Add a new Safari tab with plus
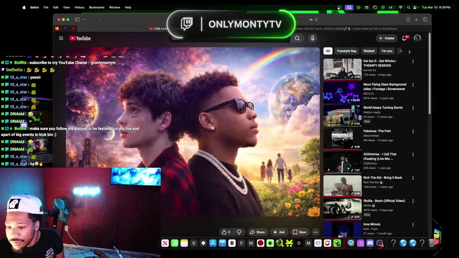The height and width of the screenshot is (258, 459). 416,19
